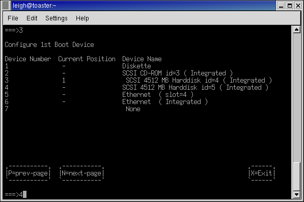Viewport: 304px width, 202px height.
Task: Open the Settings menu
Action: click(57, 18)
